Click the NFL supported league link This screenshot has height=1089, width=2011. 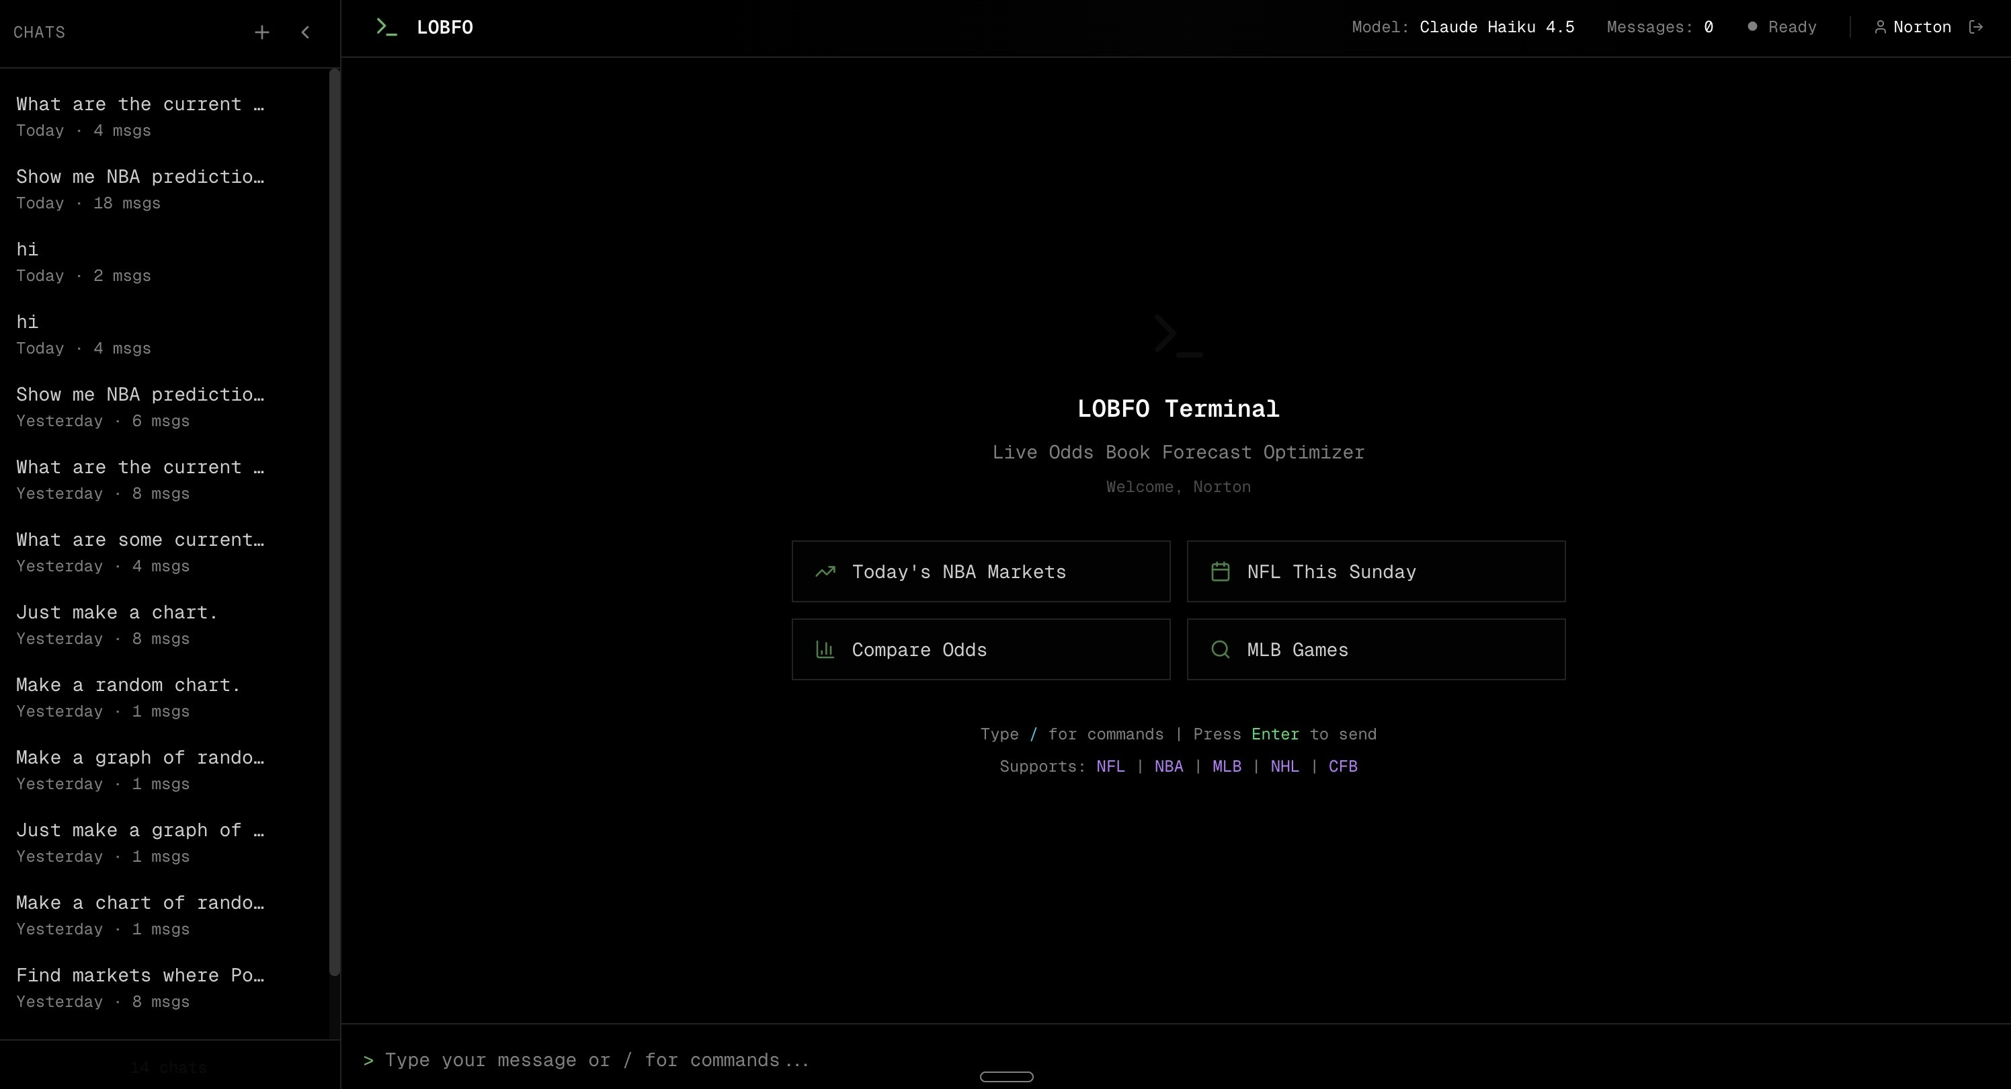1110,766
